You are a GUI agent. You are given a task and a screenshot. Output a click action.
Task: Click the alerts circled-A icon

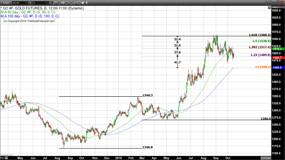click(71, 3)
